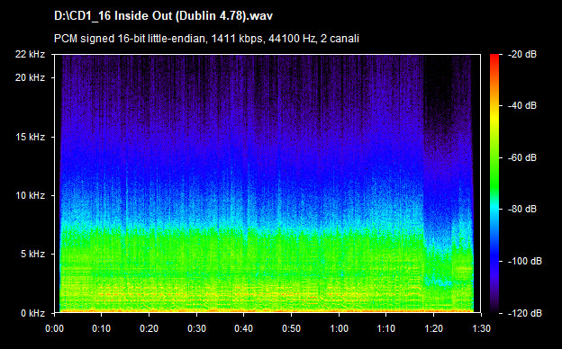Image resolution: width=562 pixels, height=349 pixels.
Task: Click the file name title text
Action: pos(163,16)
